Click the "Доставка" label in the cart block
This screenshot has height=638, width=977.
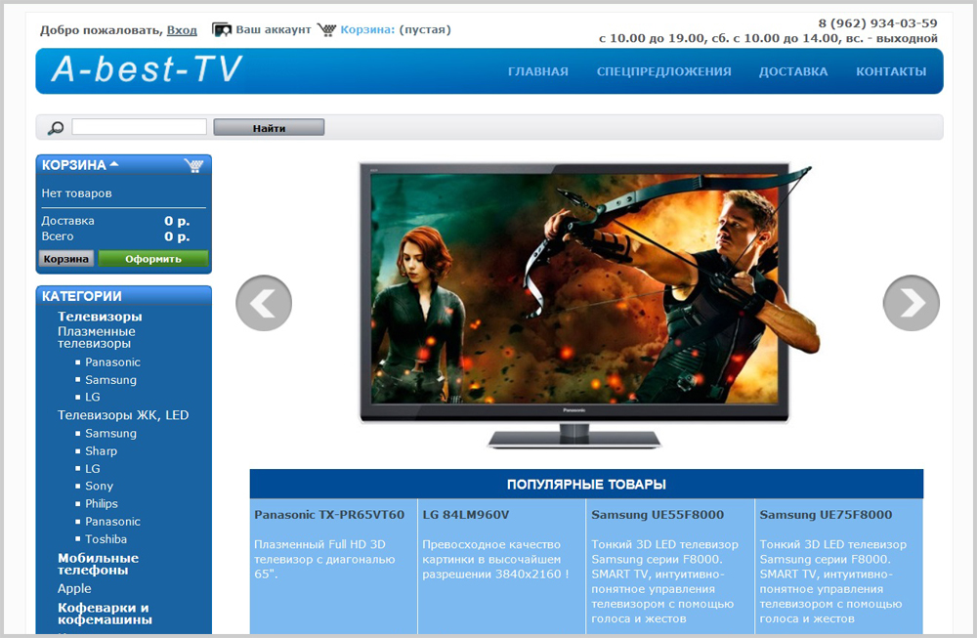click(x=68, y=221)
